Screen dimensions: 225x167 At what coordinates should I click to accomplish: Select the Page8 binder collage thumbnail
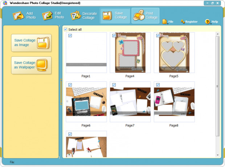click(x=174, y=102)
